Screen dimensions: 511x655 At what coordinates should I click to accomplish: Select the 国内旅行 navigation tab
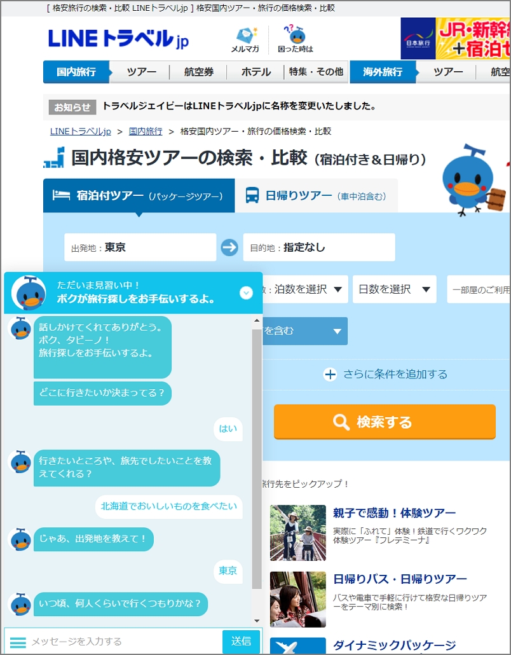pos(76,72)
